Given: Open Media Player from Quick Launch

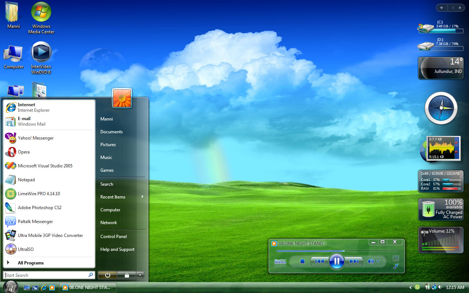Looking at the screenshot, I should (52, 288).
